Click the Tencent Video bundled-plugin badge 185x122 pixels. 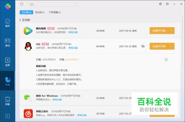[x=51, y=28]
